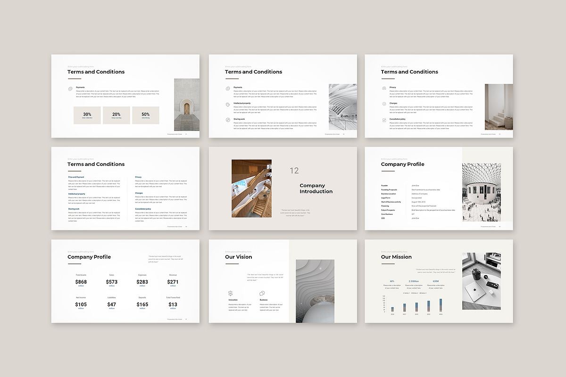Select the arched doorway photo
Viewport: 566px width, 377px height.
tap(187, 105)
